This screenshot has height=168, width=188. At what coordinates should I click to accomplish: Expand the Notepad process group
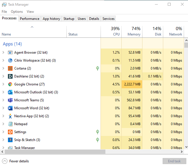pyautogui.click(x=3, y=124)
